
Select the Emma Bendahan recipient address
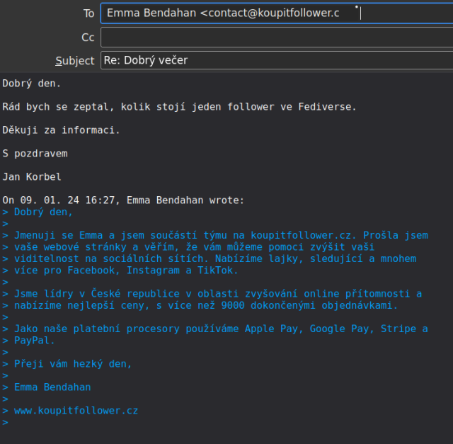coord(222,13)
